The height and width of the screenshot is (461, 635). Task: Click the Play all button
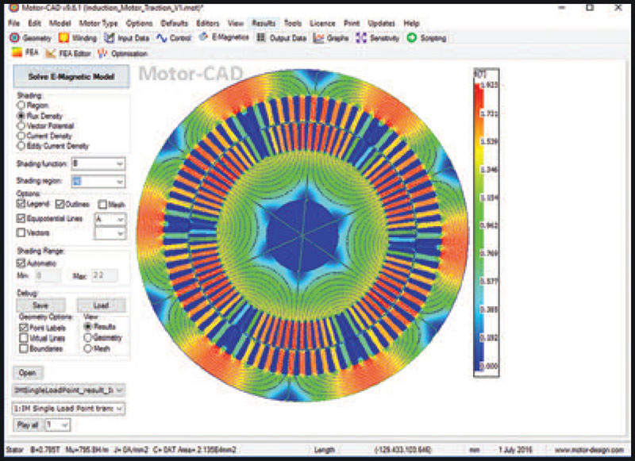(x=28, y=425)
